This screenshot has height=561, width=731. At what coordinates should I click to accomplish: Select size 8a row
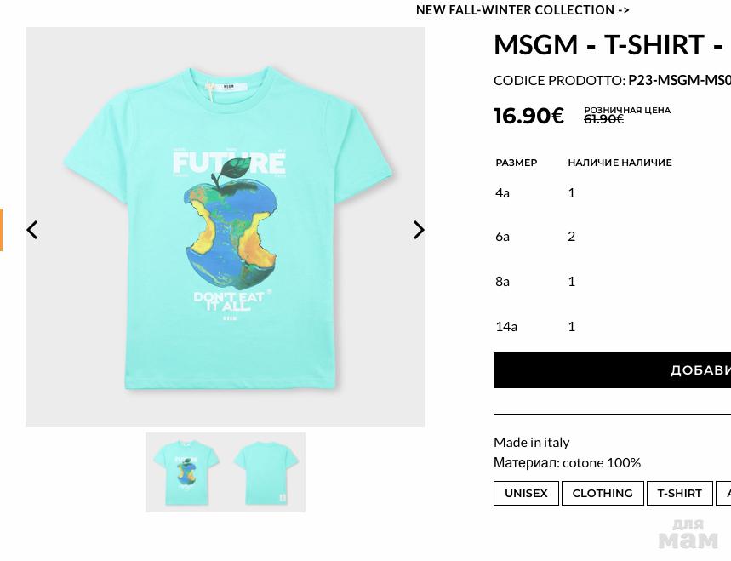[503, 281]
